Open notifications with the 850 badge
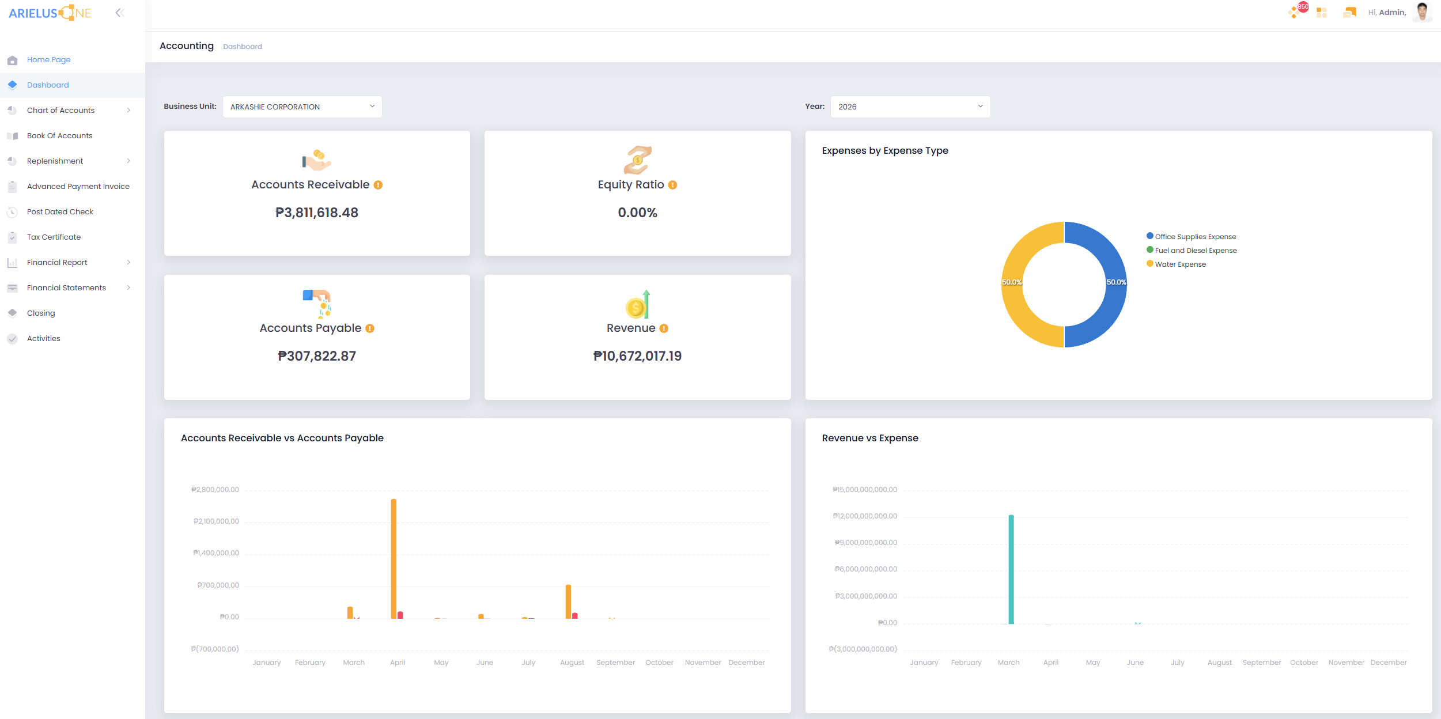This screenshot has height=719, width=1441. (1297, 11)
